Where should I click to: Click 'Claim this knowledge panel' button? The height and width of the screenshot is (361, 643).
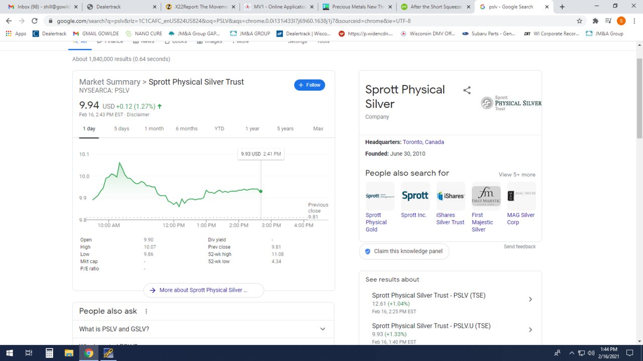pos(404,251)
